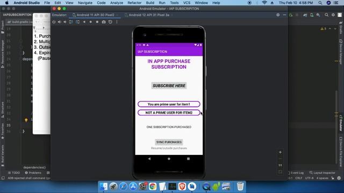Click the emulator toolbar Home circle icon
Viewport: 344px width, 193px height.
click(91, 22)
